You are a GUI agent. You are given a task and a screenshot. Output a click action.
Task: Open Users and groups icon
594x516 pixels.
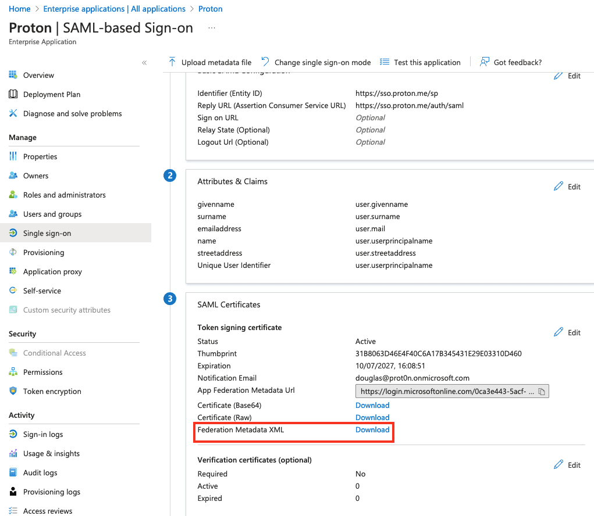[13, 214]
